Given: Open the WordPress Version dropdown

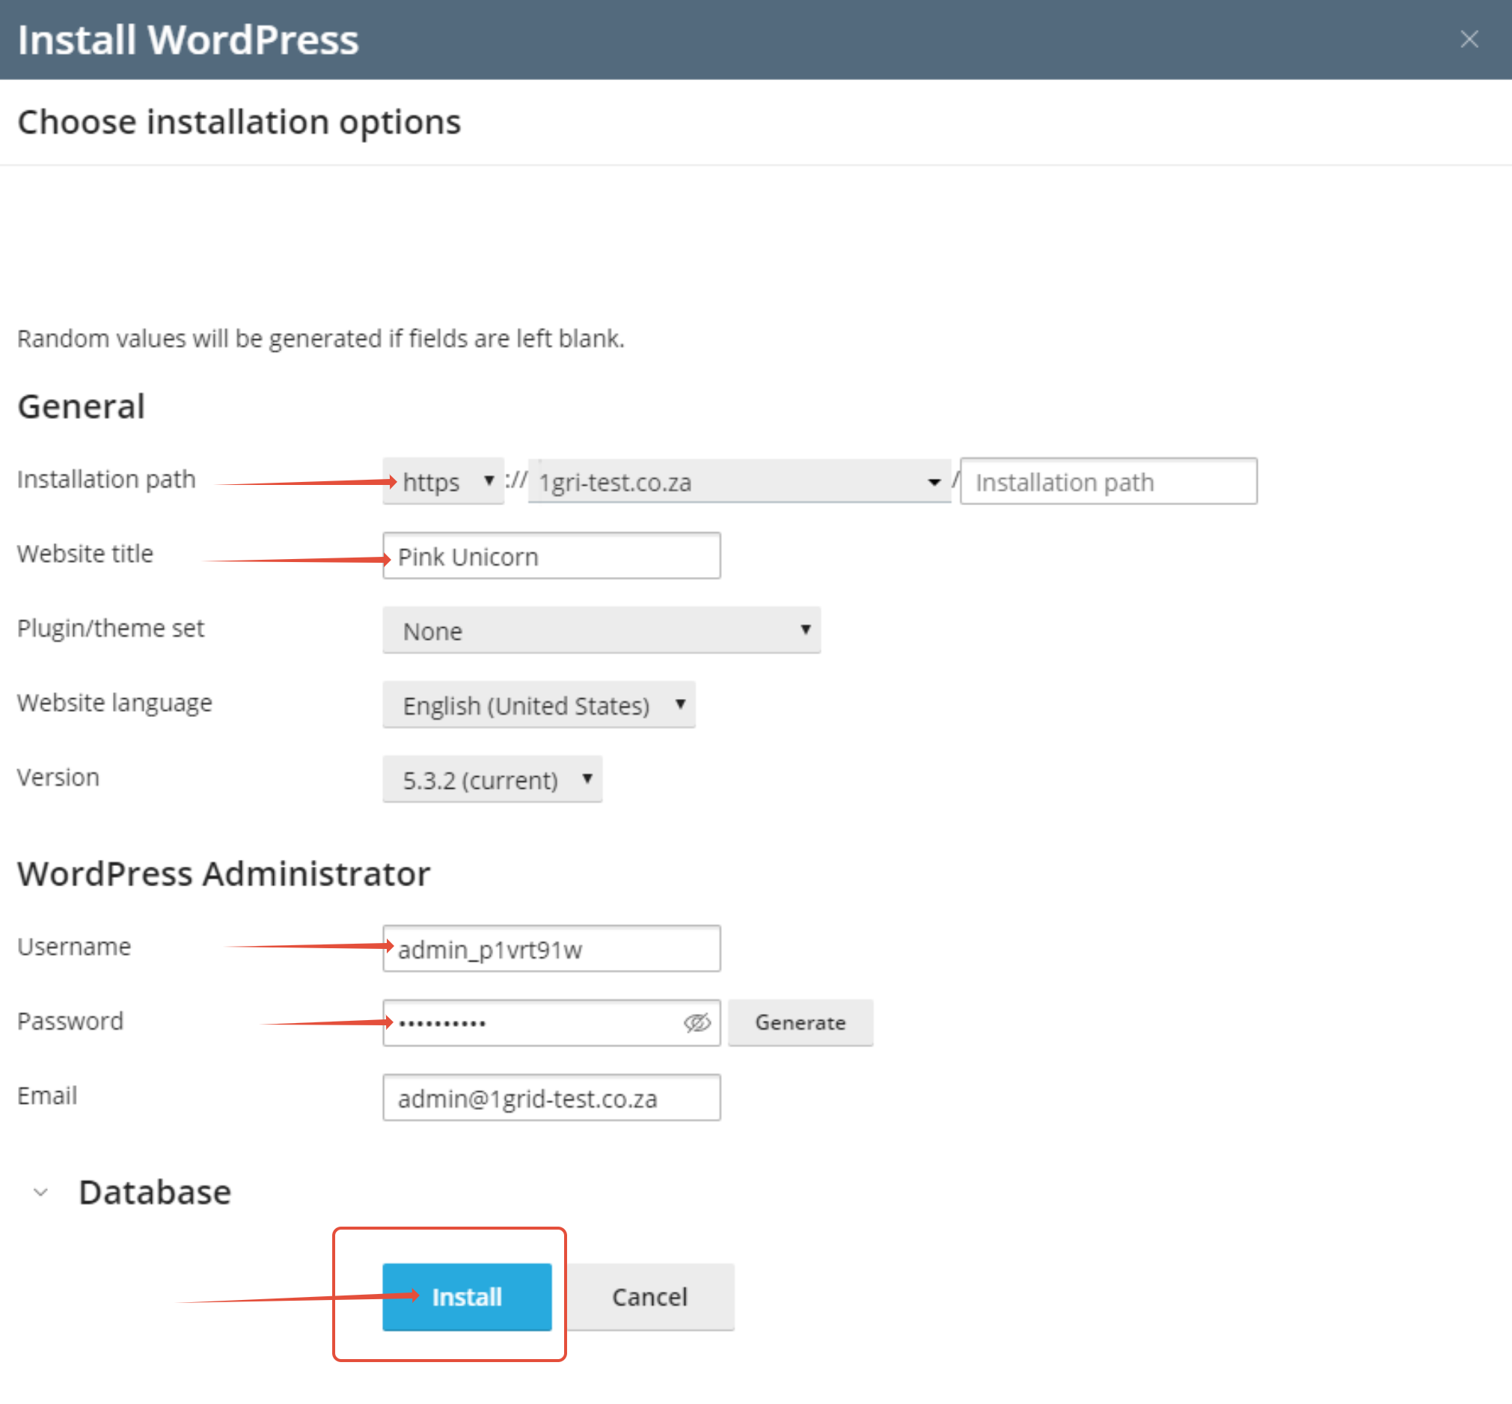Looking at the screenshot, I should click(x=492, y=780).
